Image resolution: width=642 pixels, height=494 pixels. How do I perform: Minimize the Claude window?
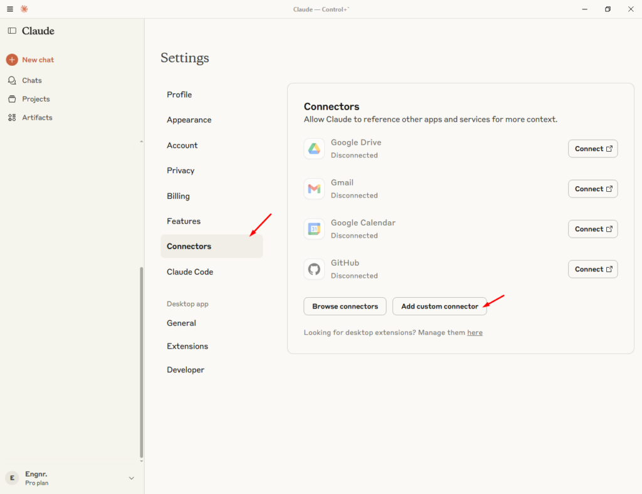(585, 9)
